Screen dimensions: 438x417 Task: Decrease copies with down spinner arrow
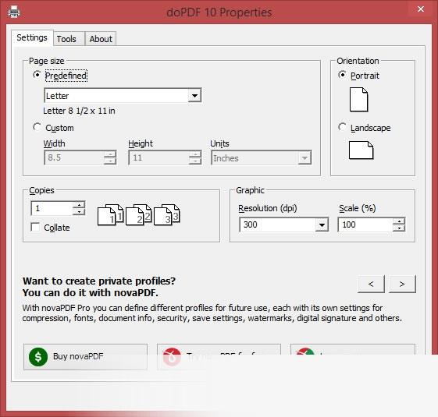point(79,212)
